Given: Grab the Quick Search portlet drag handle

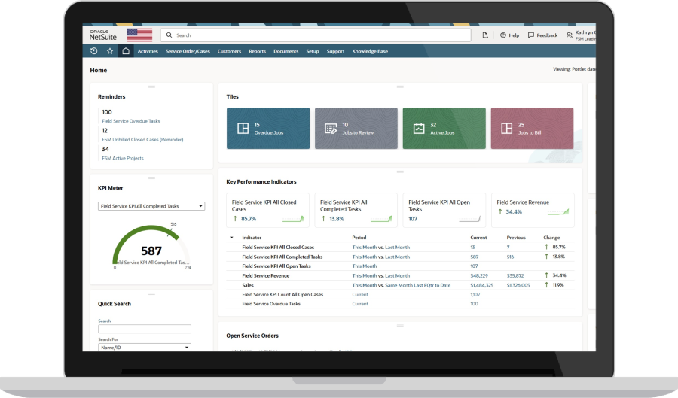Looking at the screenshot, I should point(151,294).
